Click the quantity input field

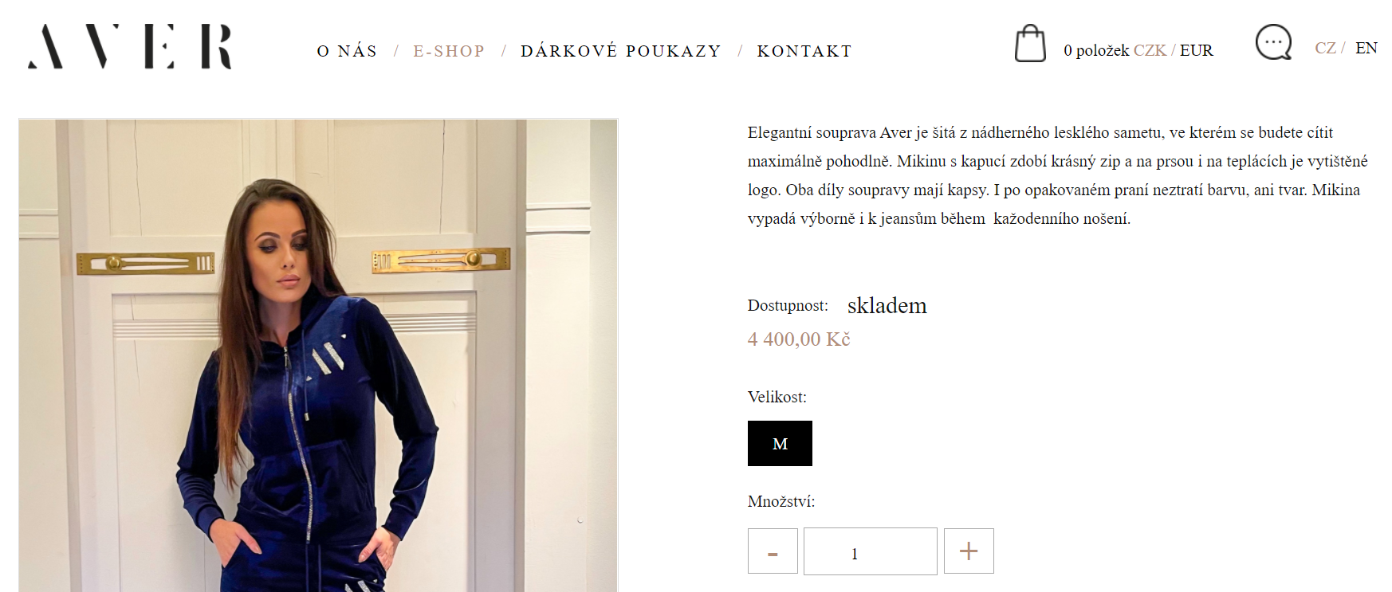871,551
